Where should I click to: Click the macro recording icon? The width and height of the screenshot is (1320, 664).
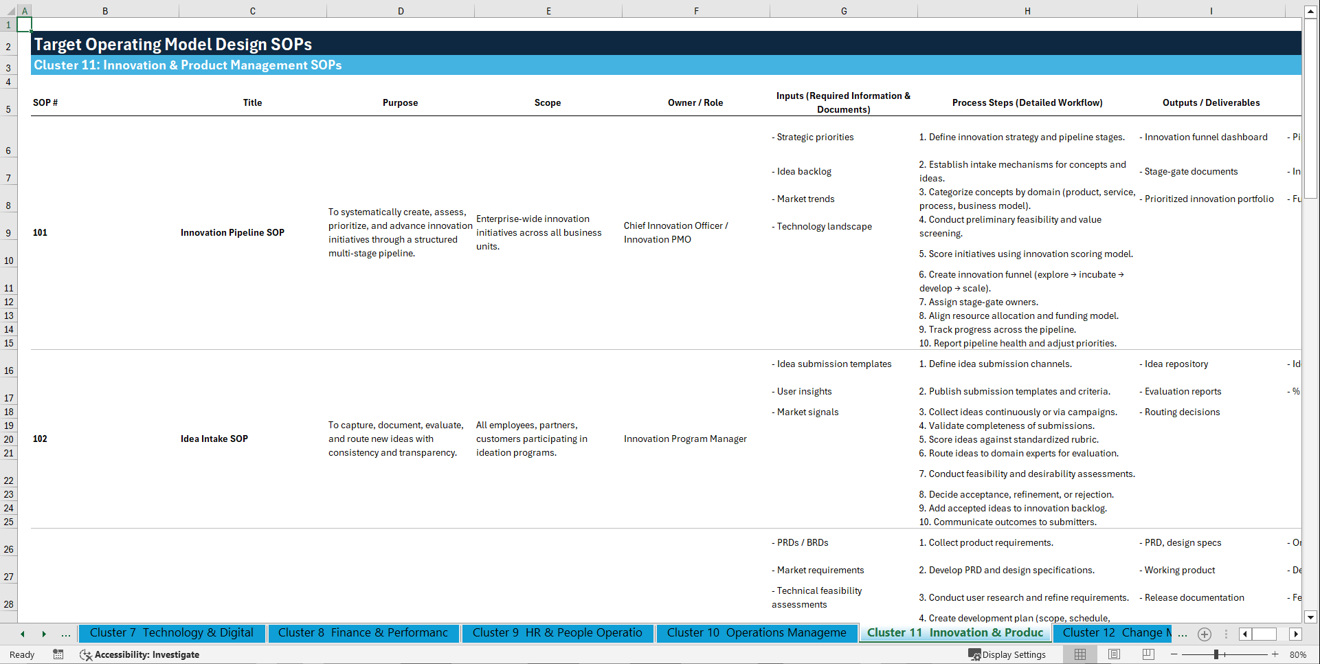click(x=58, y=654)
